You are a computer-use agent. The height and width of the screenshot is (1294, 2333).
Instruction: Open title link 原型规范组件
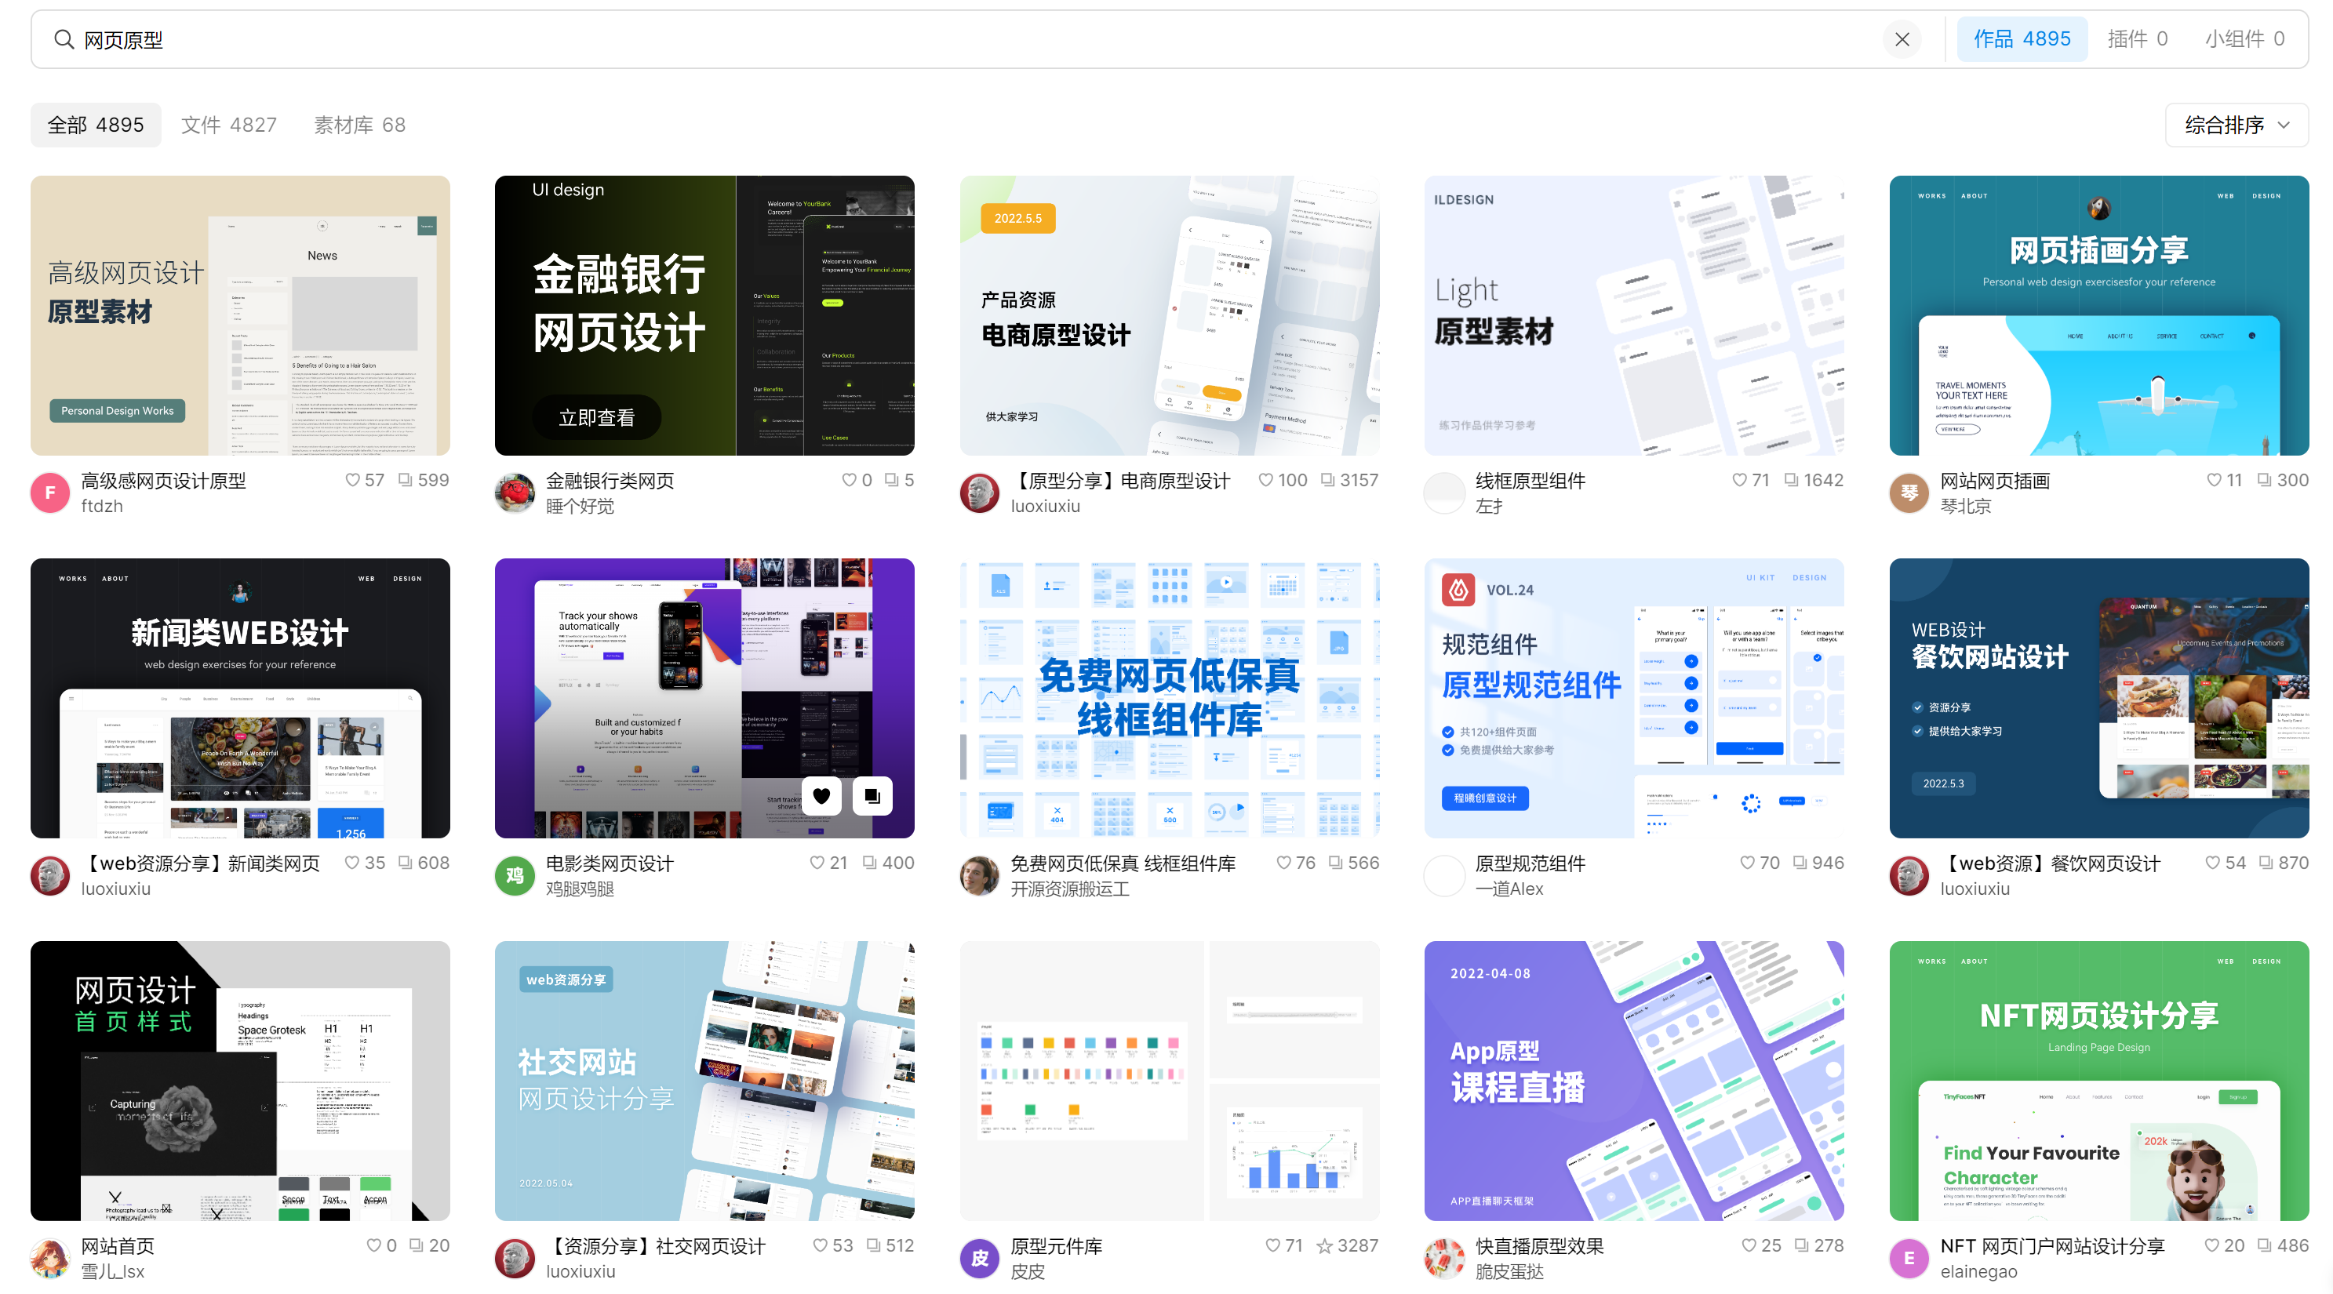[x=1530, y=864]
